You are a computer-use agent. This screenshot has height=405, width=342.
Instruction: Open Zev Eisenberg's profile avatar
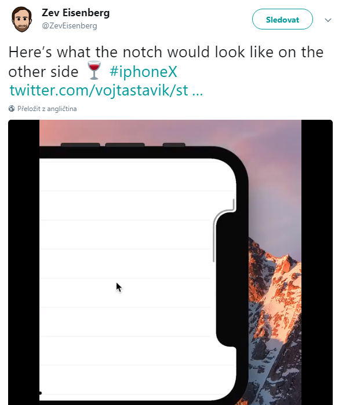pyautogui.click(x=21, y=19)
